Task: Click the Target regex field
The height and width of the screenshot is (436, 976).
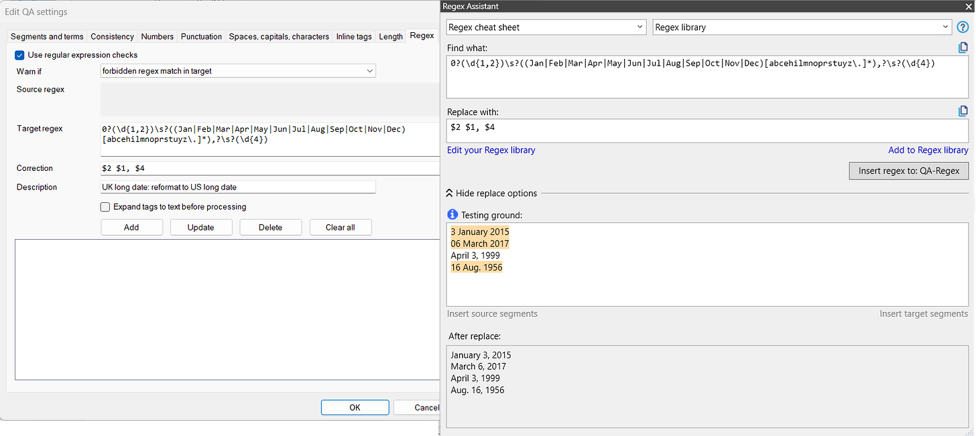Action: [270, 139]
